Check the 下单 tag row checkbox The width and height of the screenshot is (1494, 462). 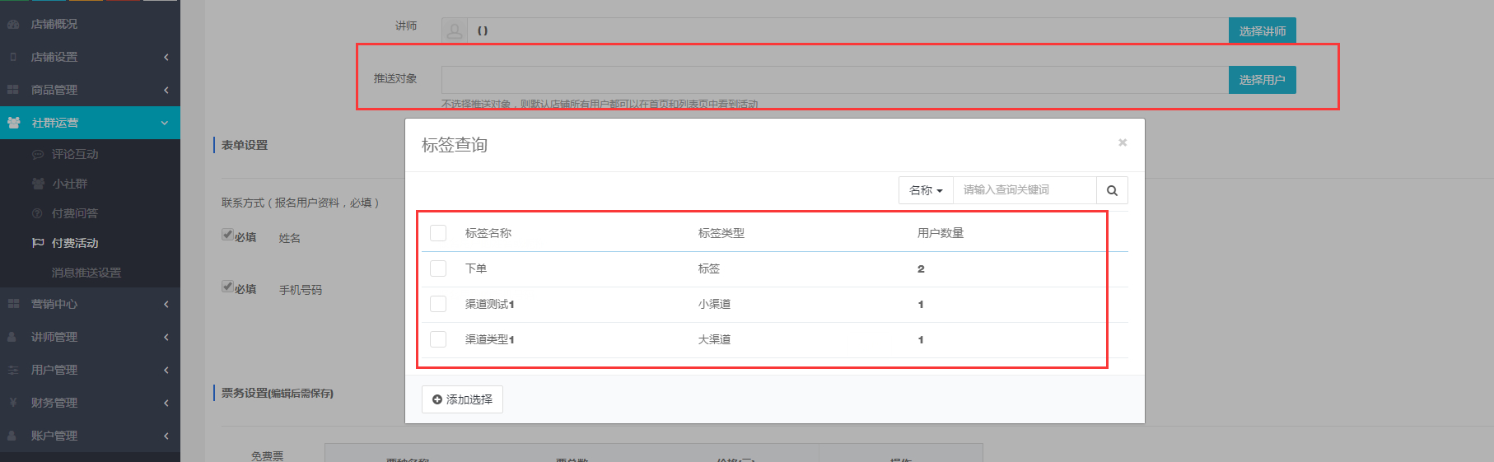(438, 268)
